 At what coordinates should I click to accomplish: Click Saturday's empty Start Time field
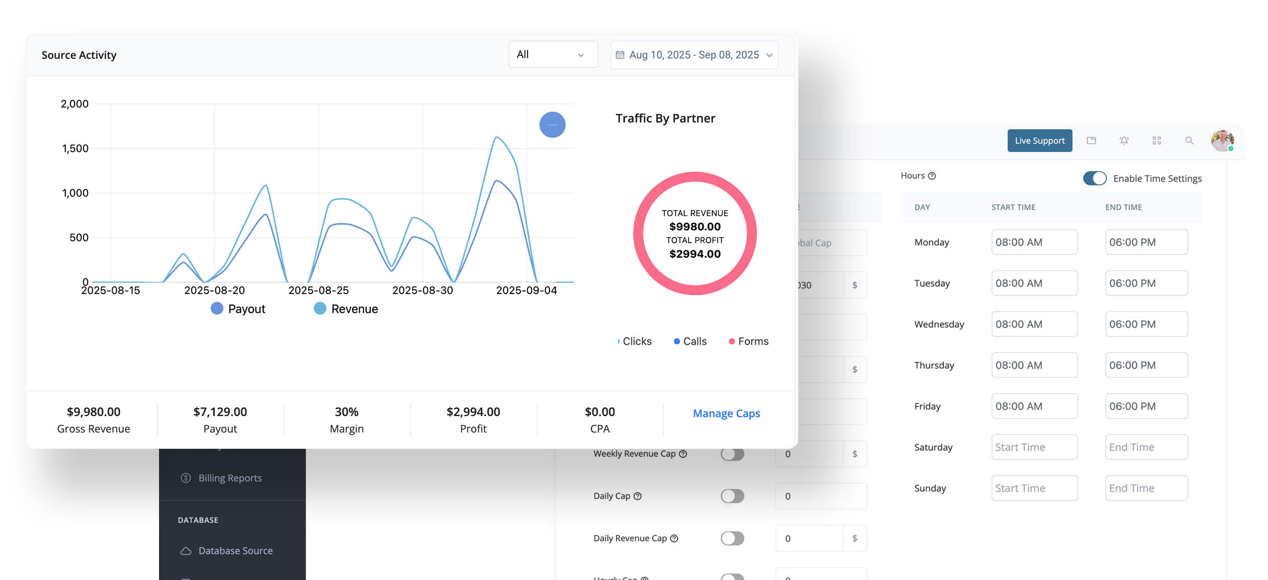pos(1034,447)
